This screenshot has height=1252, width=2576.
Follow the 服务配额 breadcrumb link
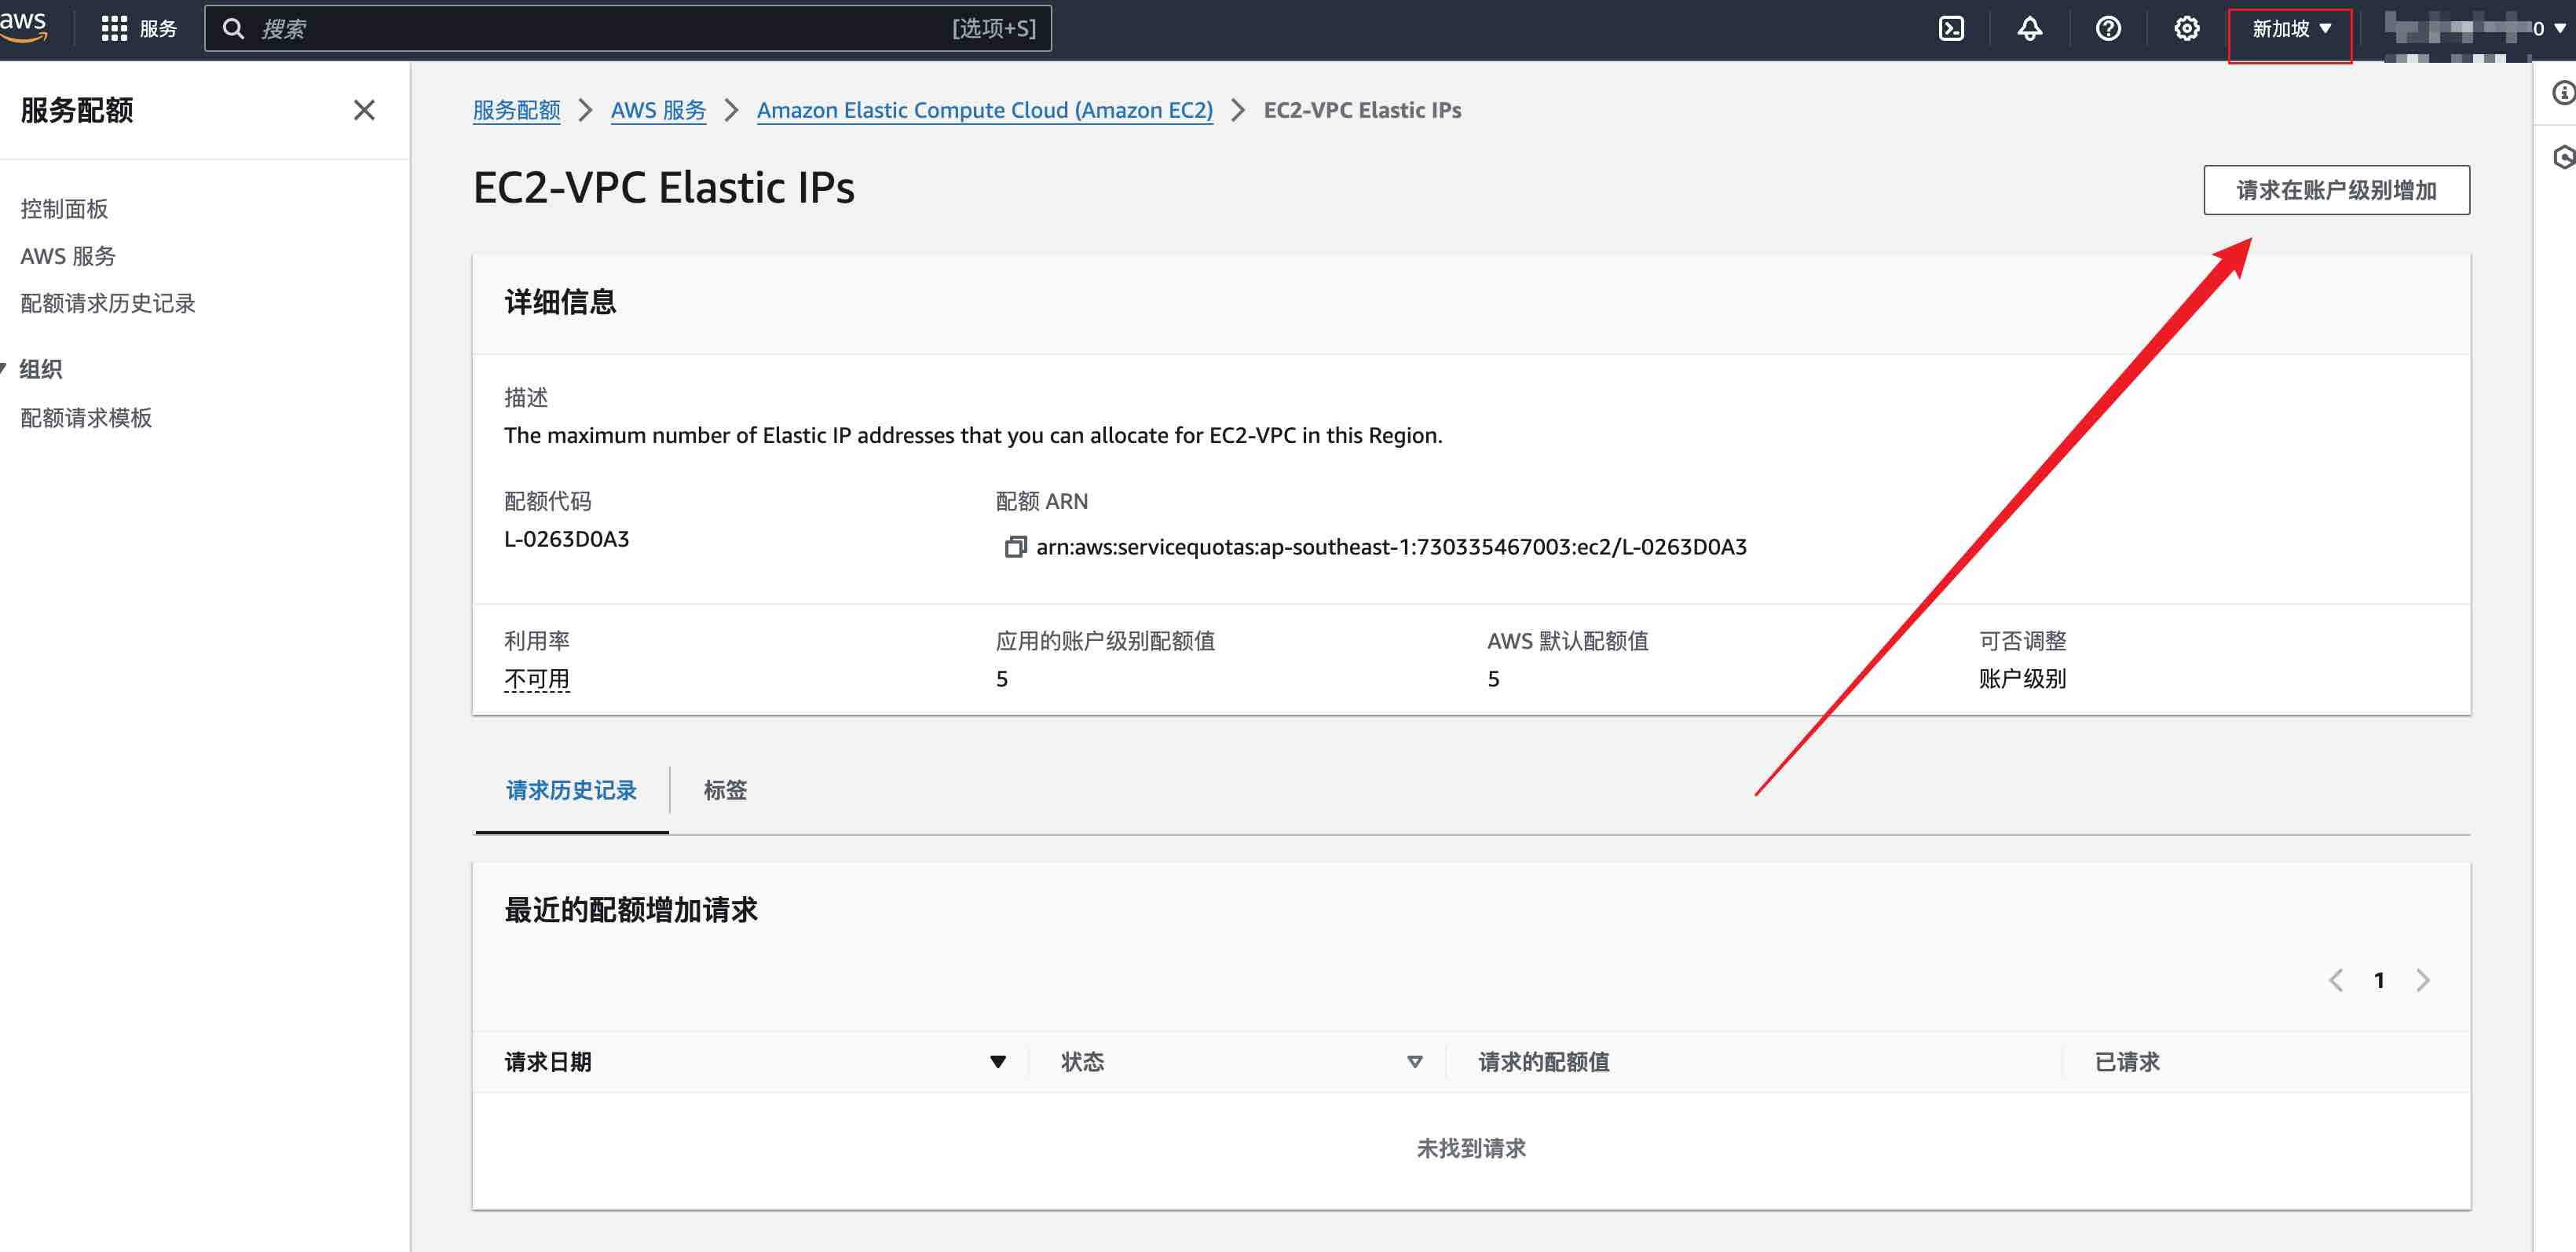[516, 110]
